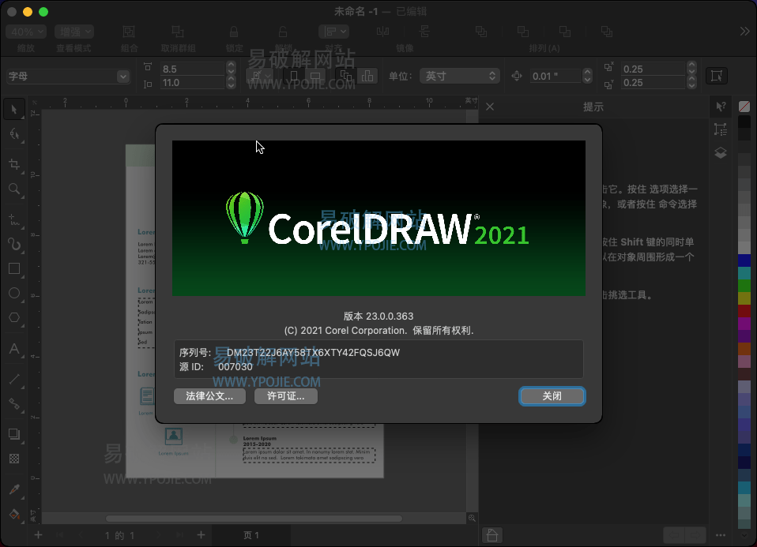Viewport: 757px width, 547px height.
Task: Switch to the 页 1 page tab
Action: [251, 535]
